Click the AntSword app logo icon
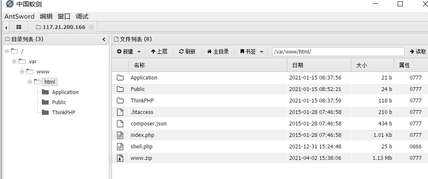 [9, 4]
